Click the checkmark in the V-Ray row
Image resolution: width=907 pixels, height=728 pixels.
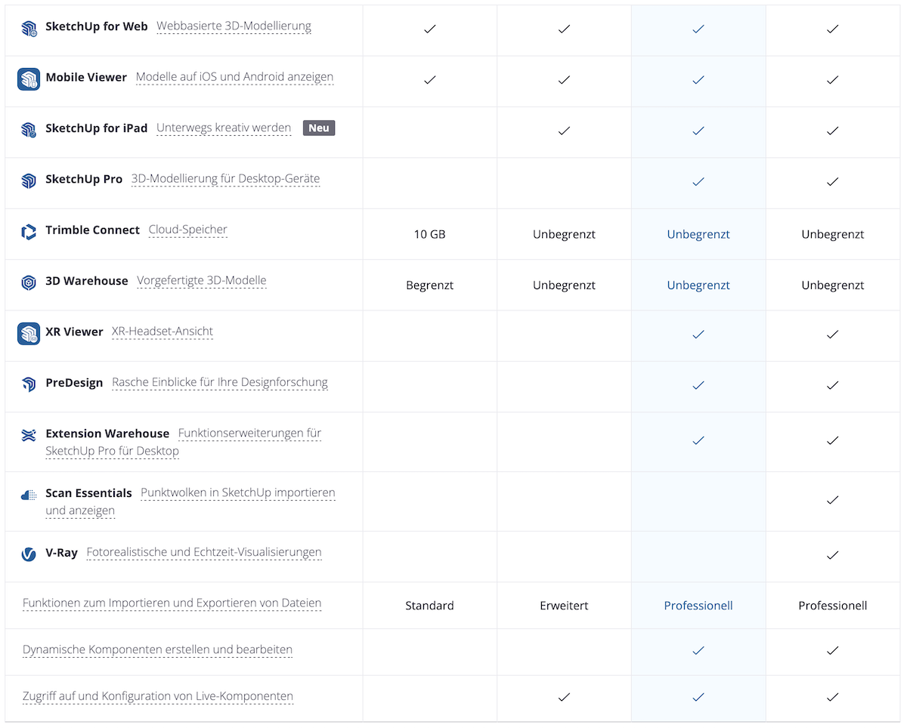pos(832,555)
